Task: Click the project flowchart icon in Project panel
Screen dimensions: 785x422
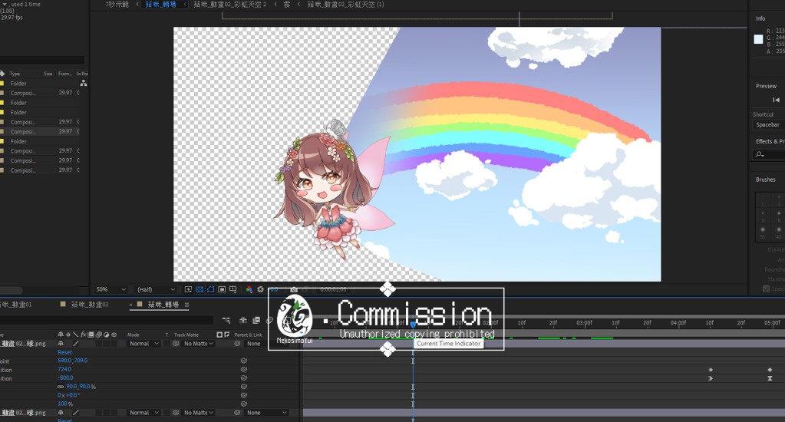Action: (83, 83)
